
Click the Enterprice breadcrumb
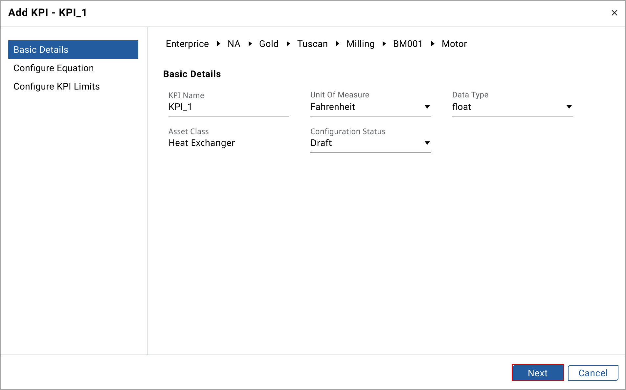tap(187, 44)
